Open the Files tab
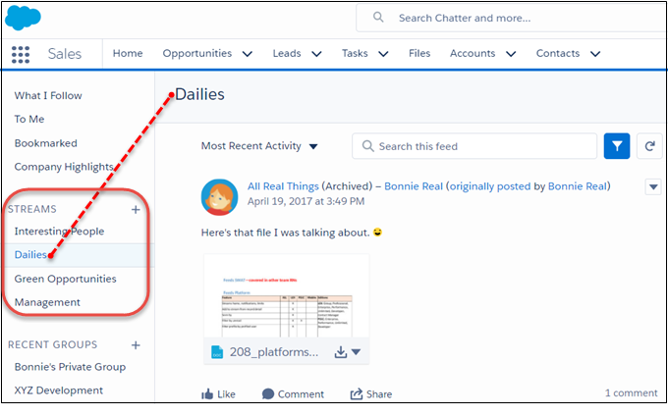Viewport: 668px width, 416px height. (x=419, y=53)
